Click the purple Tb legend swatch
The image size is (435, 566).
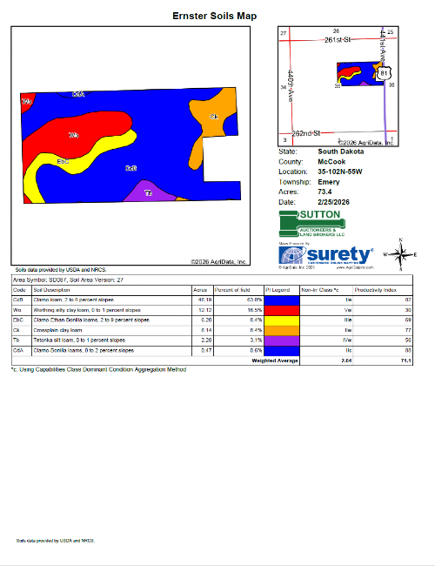[282, 340]
